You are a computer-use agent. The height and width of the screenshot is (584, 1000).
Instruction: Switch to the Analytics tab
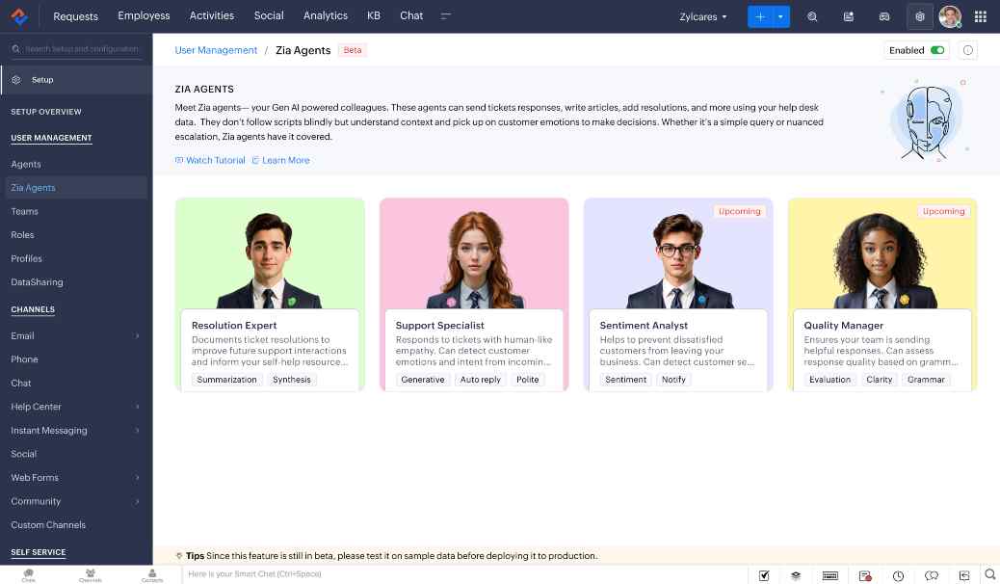(x=325, y=15)
